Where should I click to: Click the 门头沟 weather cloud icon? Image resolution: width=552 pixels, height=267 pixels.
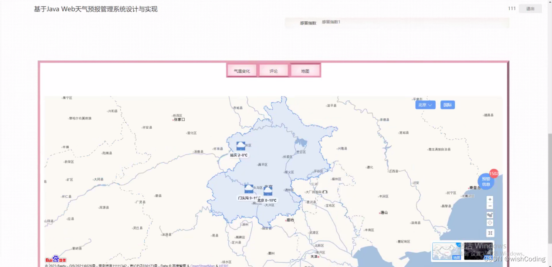coord(249,189)
